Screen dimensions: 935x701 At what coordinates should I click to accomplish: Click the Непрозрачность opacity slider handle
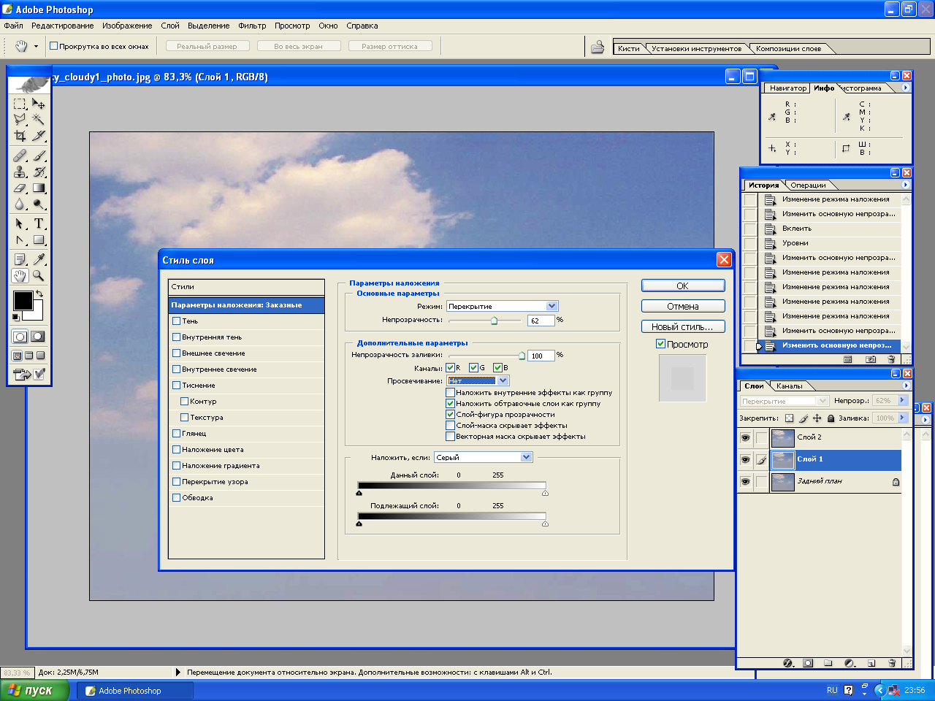coord(495,321)
